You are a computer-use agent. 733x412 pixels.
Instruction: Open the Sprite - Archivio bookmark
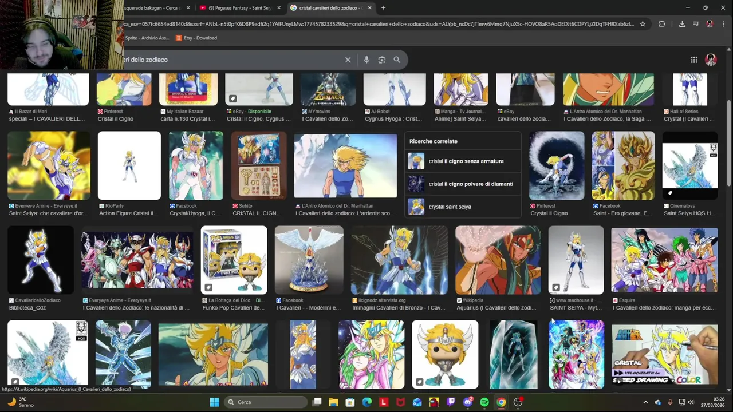(x=147, y=38)
